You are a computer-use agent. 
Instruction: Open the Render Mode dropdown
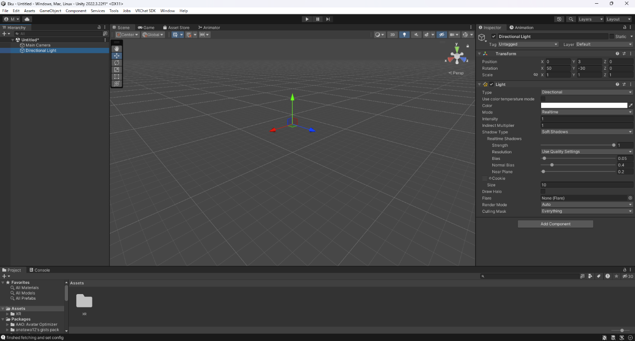pos(587,204)
